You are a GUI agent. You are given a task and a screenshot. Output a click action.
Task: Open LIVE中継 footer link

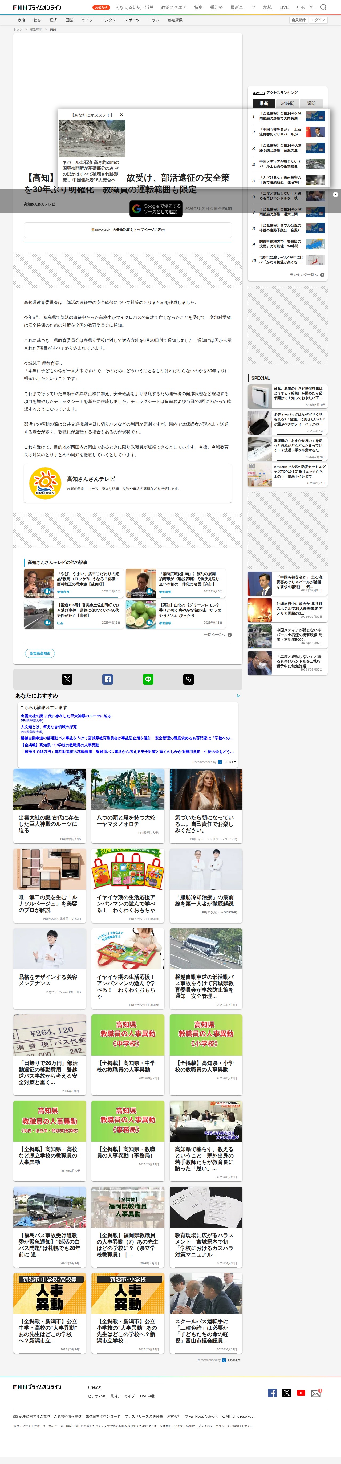(x=147, y=1396)
